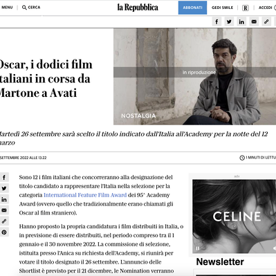Open International Feature Film Award link
The image size is (276, 276).
pos(85,195)
